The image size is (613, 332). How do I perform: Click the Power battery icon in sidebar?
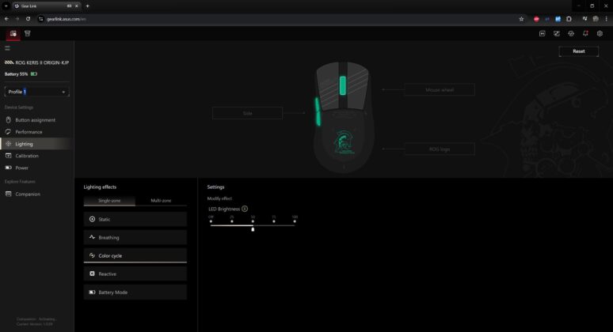point(8,168)
